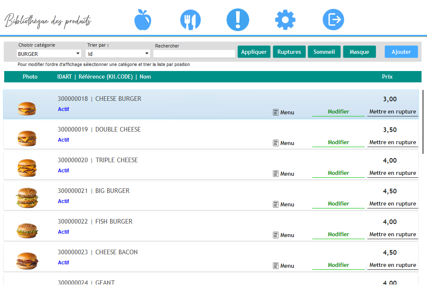Click Modifier for DOUBLE CHEESE
The width and height of the screenshot is (427, 290).
[x=338, y=142]
